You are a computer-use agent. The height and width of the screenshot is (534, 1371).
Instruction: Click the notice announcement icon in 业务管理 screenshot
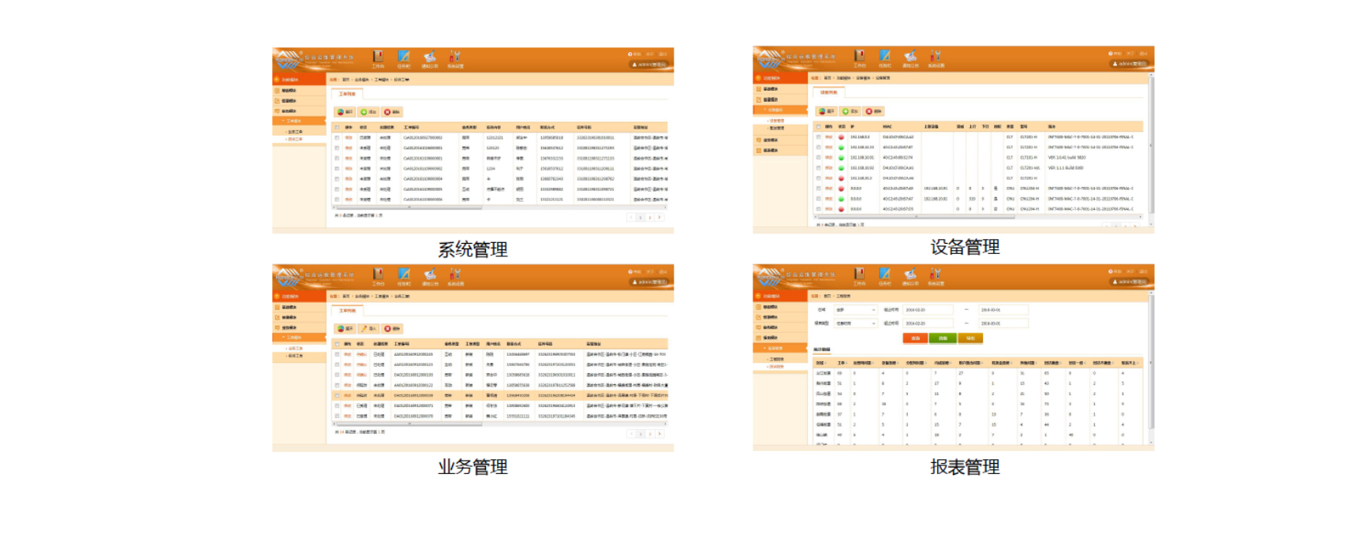[x=430, y=274]
